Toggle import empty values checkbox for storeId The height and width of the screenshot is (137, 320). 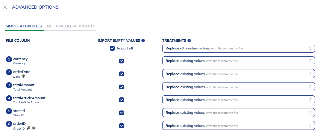pyautogui.click(x=122, y=113)
